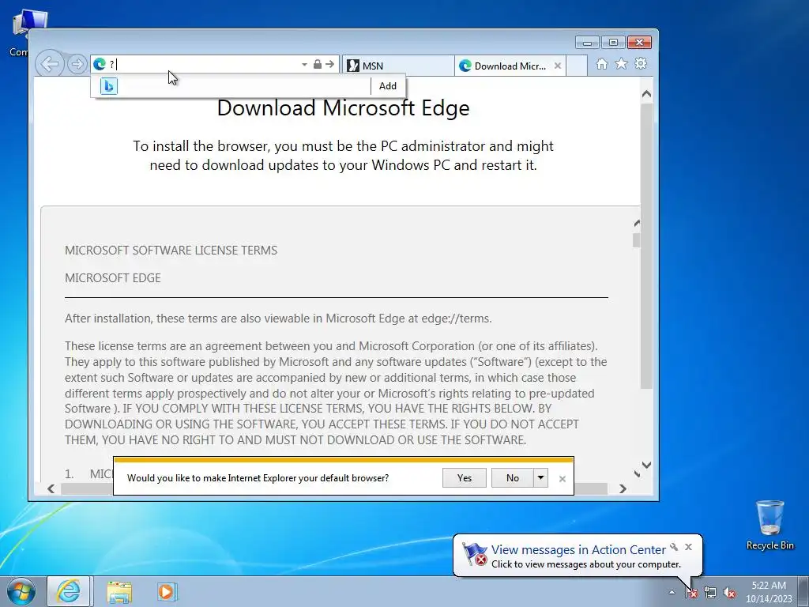
Task: Open a new blank tab
Action: [577, 66]
